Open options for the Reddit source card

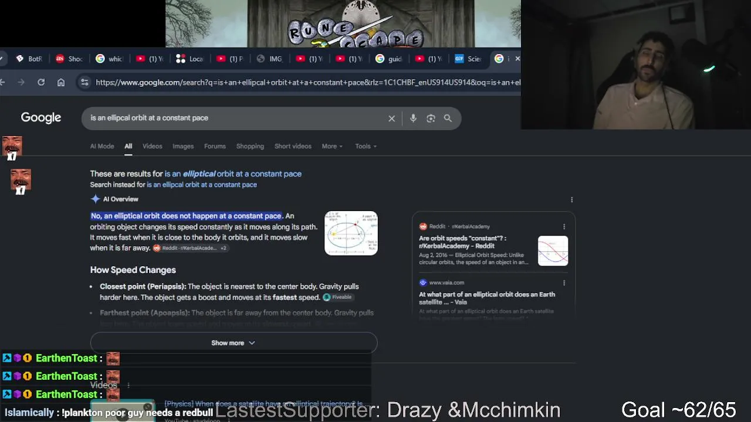pos(564,226)
